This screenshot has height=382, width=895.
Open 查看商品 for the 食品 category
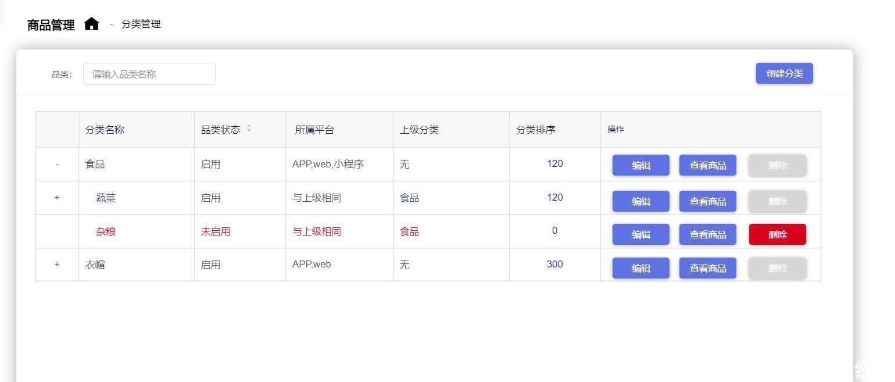pyautogui.click(x=707, y=165)
